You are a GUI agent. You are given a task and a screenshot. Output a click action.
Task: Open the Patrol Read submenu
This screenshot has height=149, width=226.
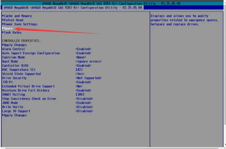[x=13, y=20]
